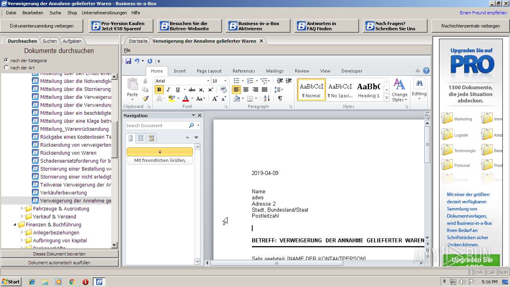Screen dimensions: 510x287
Task: Click the Bullets list icon
Action: click(x=236, y=81)
